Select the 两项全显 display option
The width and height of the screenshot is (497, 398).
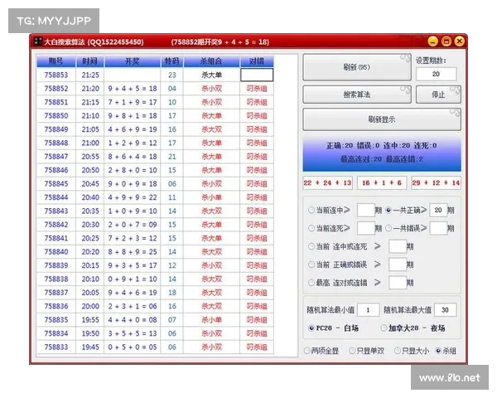point(306,351)
